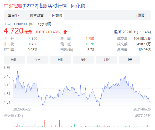Click the timestamp 06-25 12:00:00
Screen dimensions: 155x130
point(15,24)
